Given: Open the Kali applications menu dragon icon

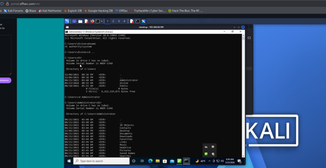Looking at the screenshot, I should (x=67, y=21).
